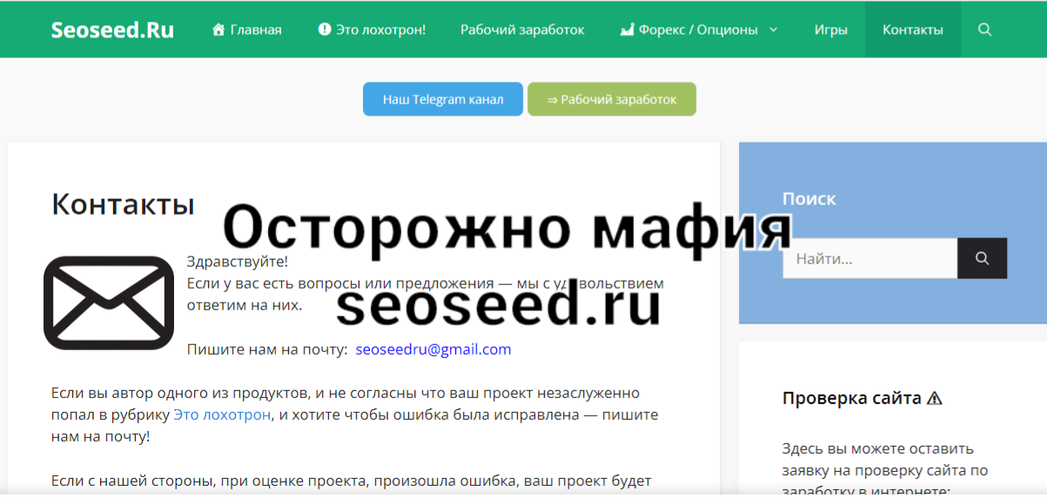Submit search with the dark magnifier button
This screenshot has height=498, width=1047.
click(x=983, y=258)
